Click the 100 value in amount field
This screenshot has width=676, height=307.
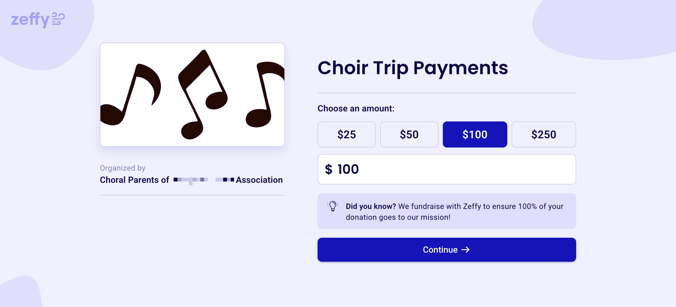pyautogui.click(x=348, y=169)
